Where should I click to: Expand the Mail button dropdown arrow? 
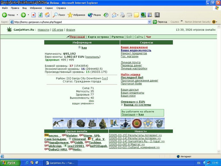pos(118,15)
